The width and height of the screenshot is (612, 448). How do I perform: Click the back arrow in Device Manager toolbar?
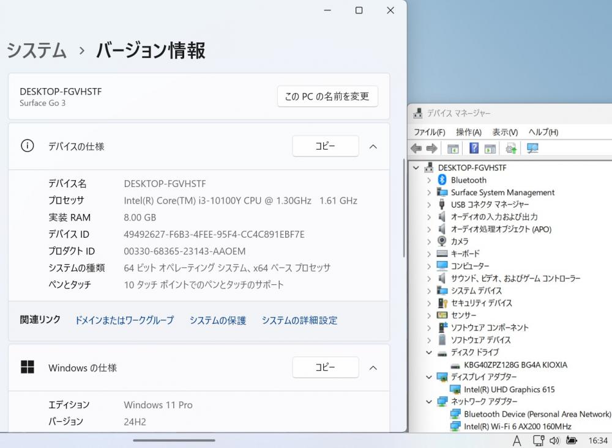pos(416,148)
